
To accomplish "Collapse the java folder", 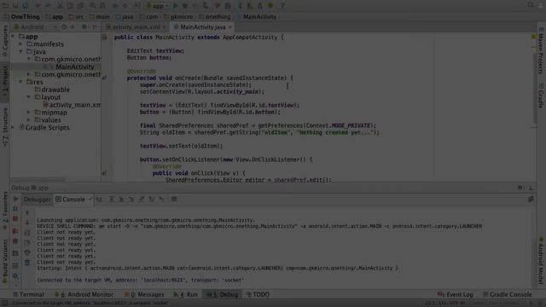I will [x=20, y=51].
